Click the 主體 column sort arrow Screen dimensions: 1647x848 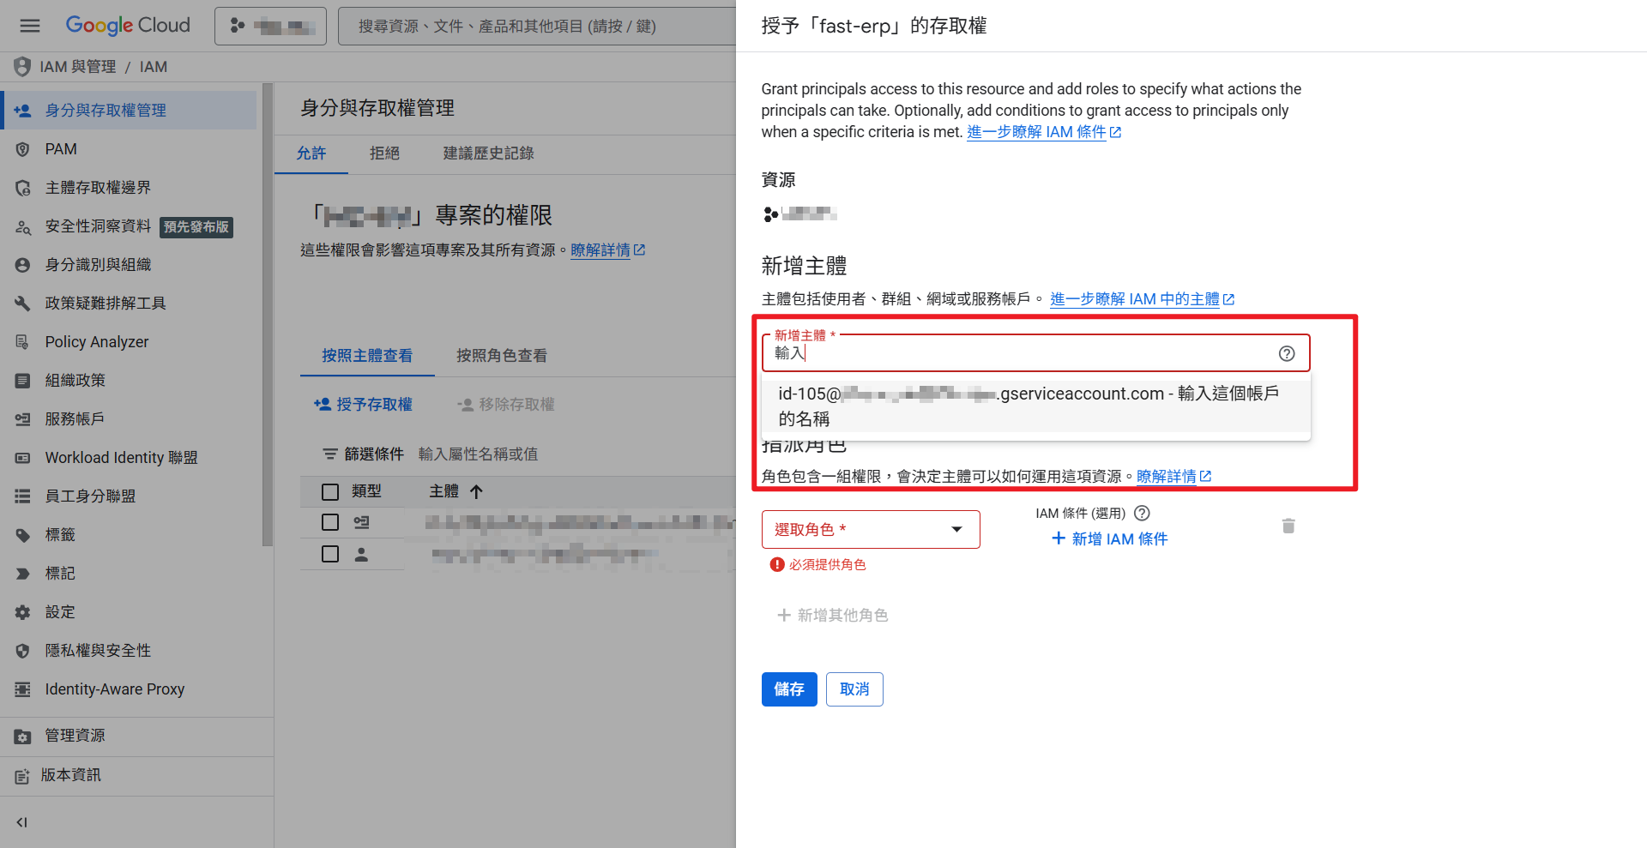[x=477, y=491]
